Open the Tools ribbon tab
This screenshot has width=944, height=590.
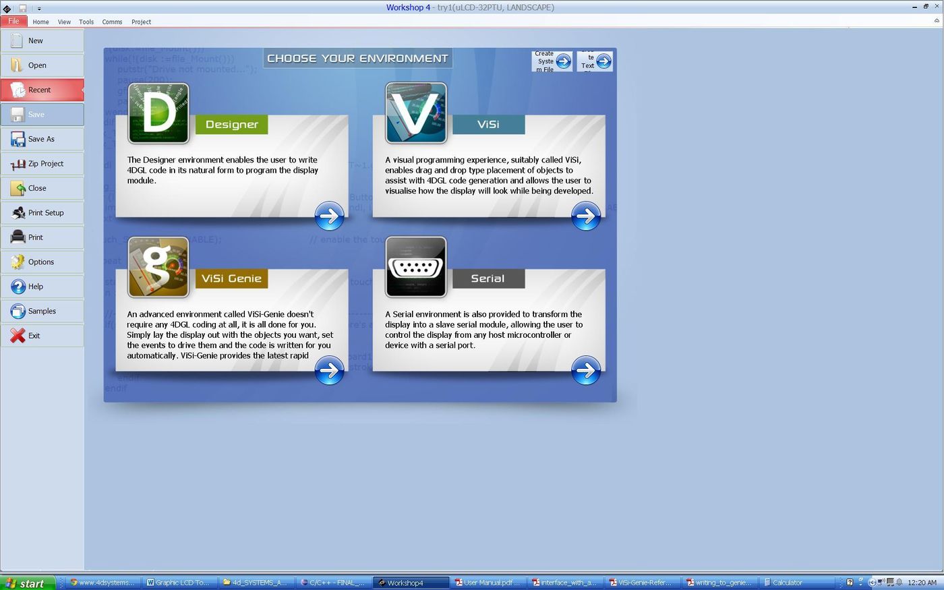coord(86,22)
